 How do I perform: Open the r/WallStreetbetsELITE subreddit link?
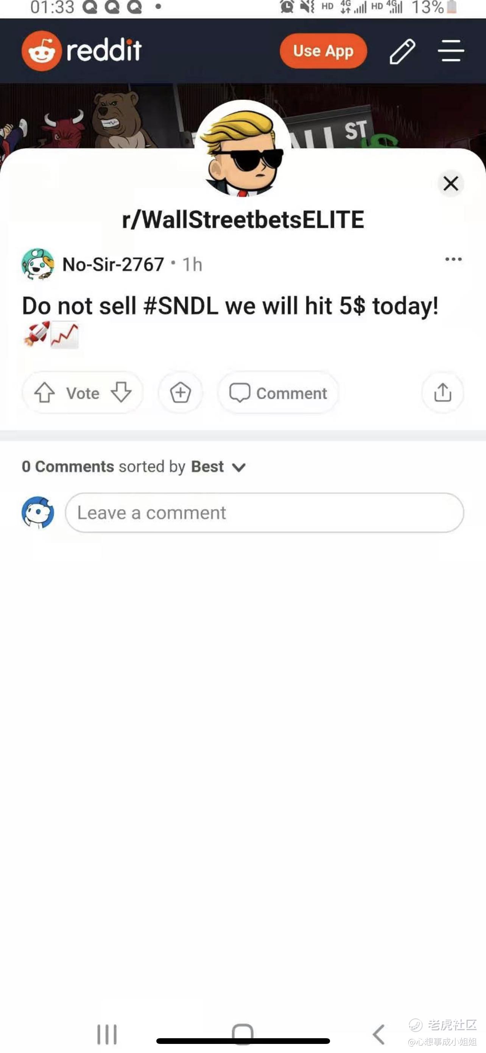click(243, 219)
